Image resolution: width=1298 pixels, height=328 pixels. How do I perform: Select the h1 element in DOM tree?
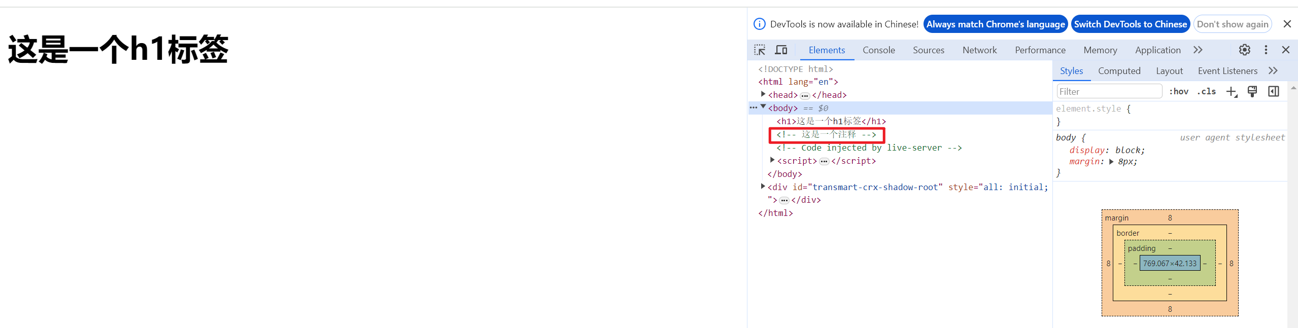click(x=831, y=121)
